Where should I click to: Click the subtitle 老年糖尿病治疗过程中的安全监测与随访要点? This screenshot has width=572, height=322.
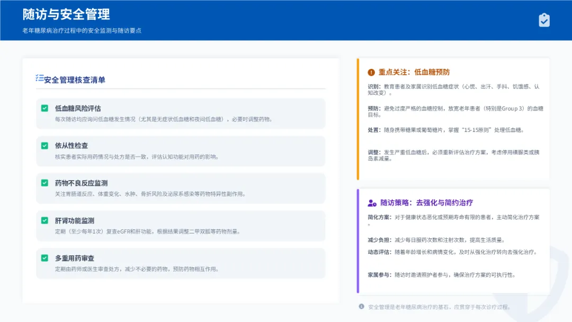(x=82, y=31)
